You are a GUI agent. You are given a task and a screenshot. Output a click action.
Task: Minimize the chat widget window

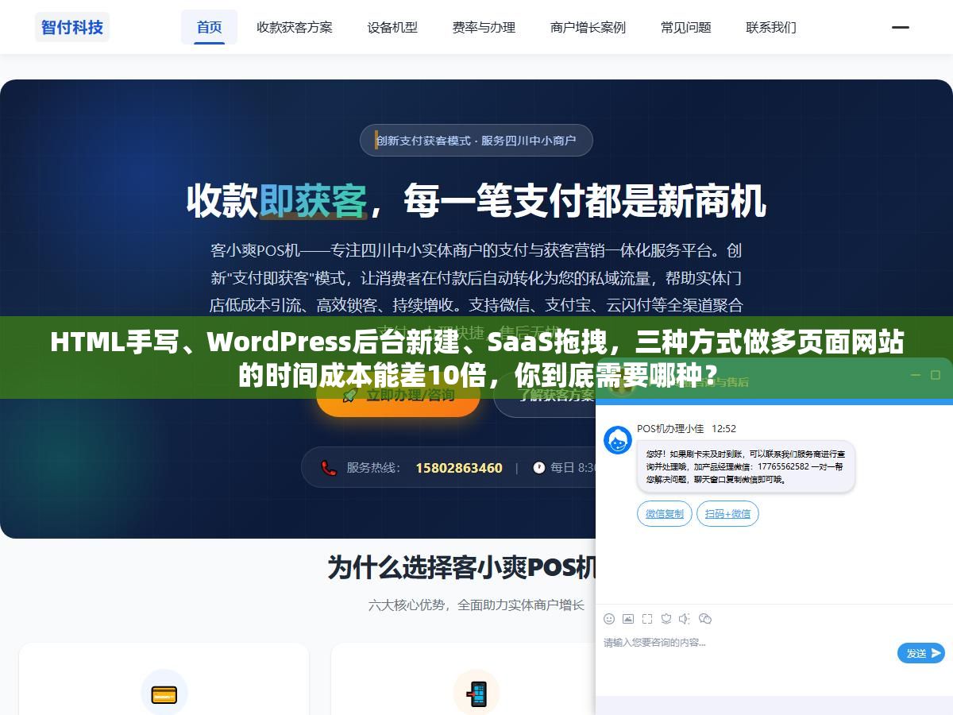pyautogui.click(x=915, y=375)
